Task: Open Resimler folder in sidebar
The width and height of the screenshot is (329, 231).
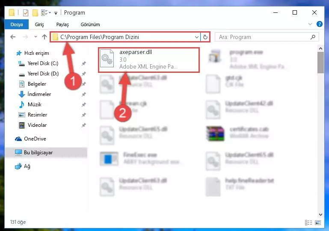Action: [37, 115]
